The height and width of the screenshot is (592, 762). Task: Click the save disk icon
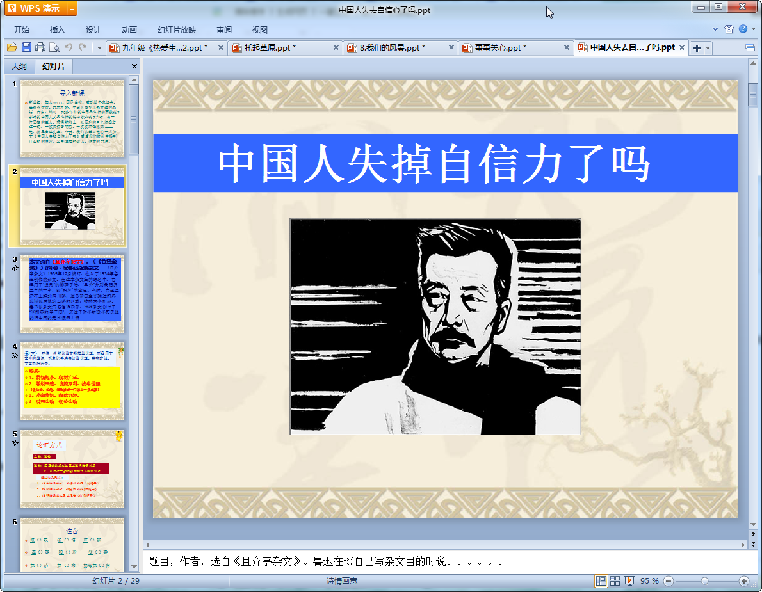click(x=26, y=47)
